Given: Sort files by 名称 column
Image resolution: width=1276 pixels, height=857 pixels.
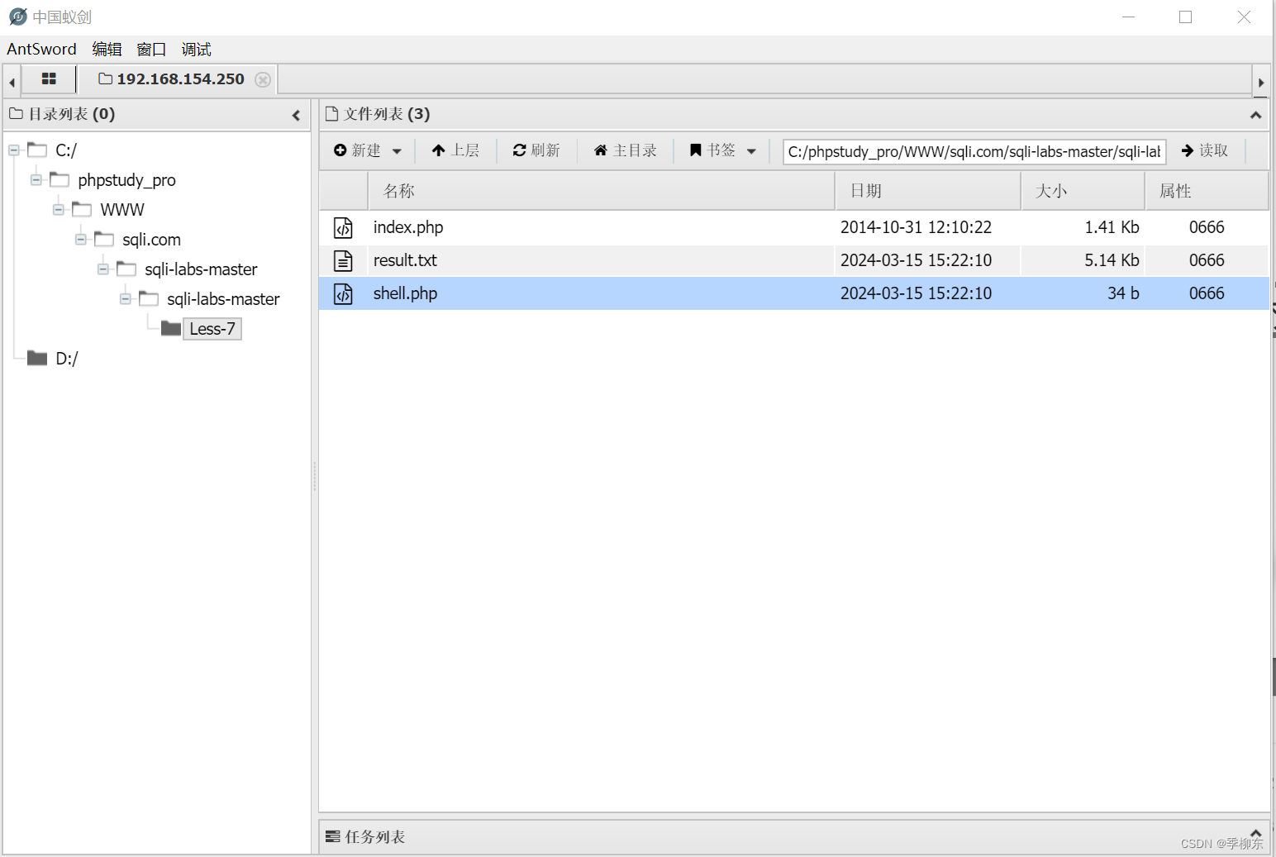Looking at the screenshot, I should click(601, 191).
